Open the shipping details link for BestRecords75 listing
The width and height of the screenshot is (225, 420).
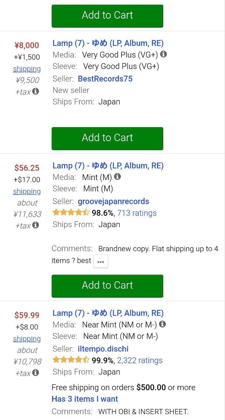coord(26,69)
